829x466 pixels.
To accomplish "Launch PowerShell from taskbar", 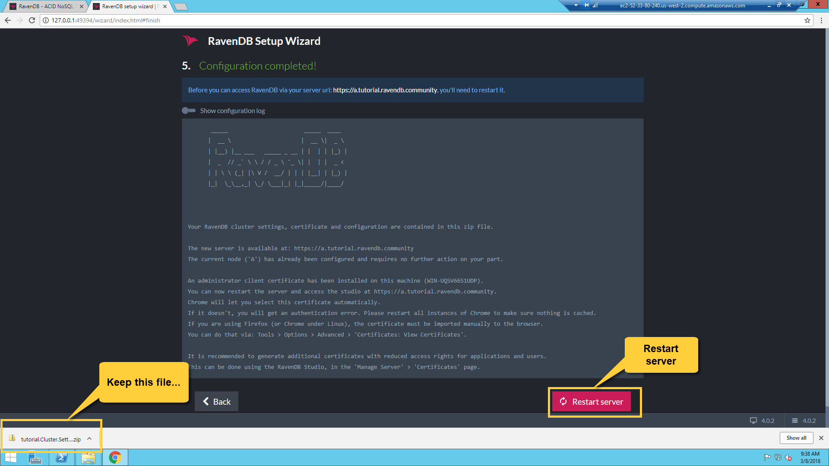I will 62,458.
